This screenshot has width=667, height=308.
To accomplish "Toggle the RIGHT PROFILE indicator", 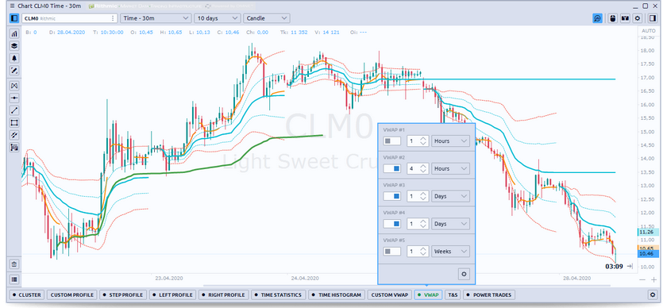I will click(223, 295).
